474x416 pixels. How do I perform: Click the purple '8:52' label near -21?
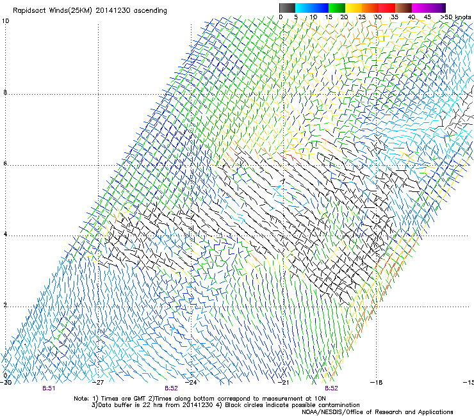tap(331, 388)
